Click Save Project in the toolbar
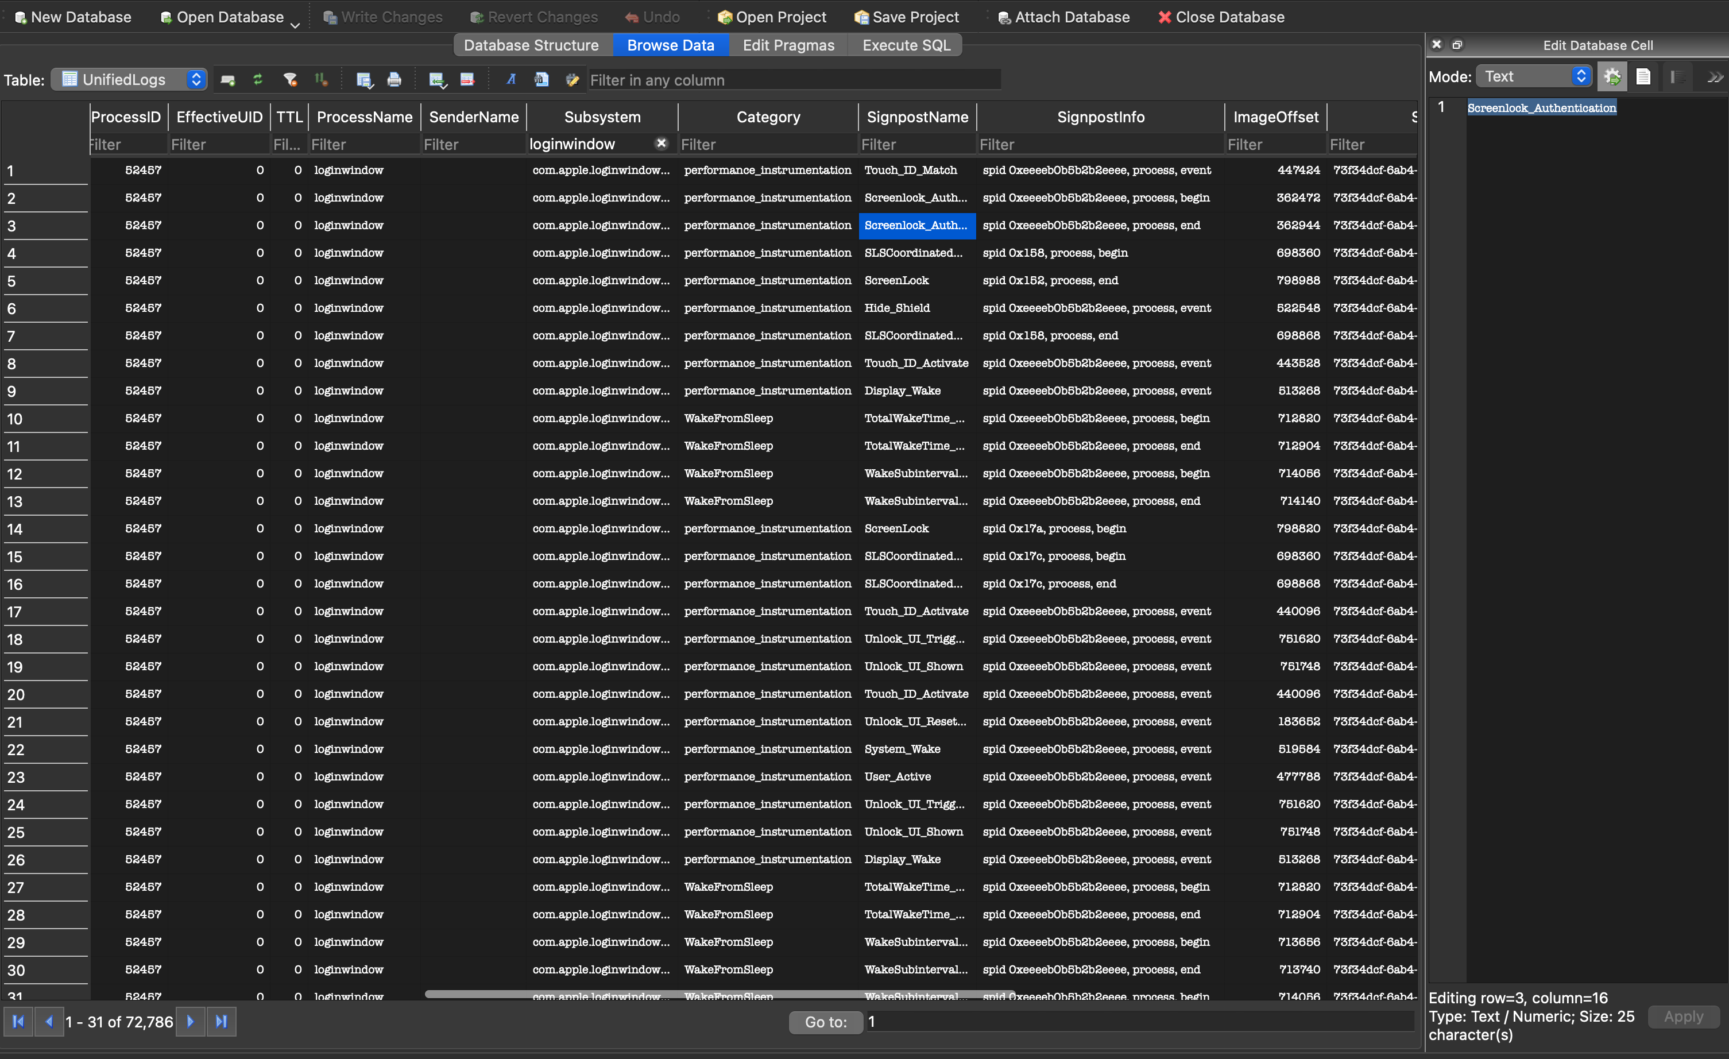Viewport: 1729px width, 1059px height. pos(907,18)
